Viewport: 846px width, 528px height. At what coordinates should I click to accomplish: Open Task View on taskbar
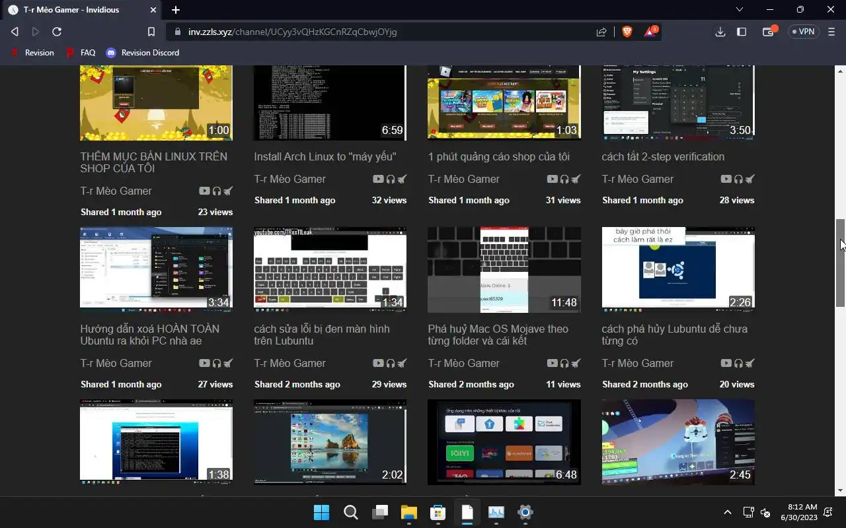coord(380,512)
